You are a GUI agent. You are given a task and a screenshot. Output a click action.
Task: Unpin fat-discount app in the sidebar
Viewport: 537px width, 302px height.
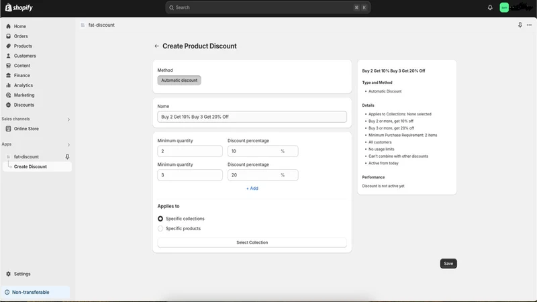(x=67, y=156)
